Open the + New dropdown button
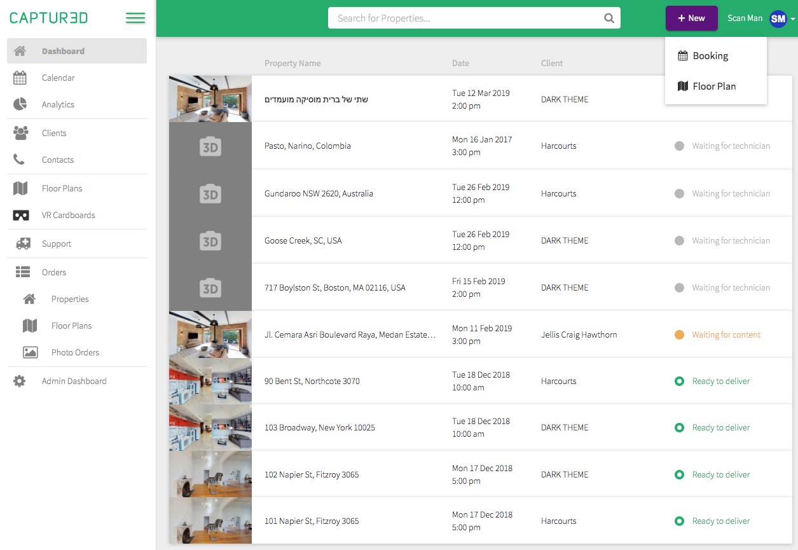This screenshot has width=798, height=550. pos(692,18)
